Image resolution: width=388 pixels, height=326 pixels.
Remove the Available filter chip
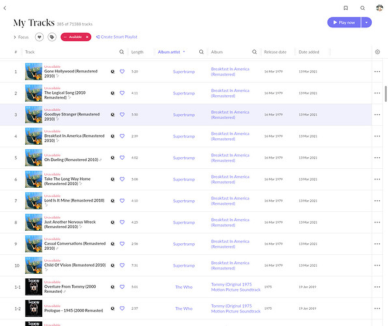(87, 37)
